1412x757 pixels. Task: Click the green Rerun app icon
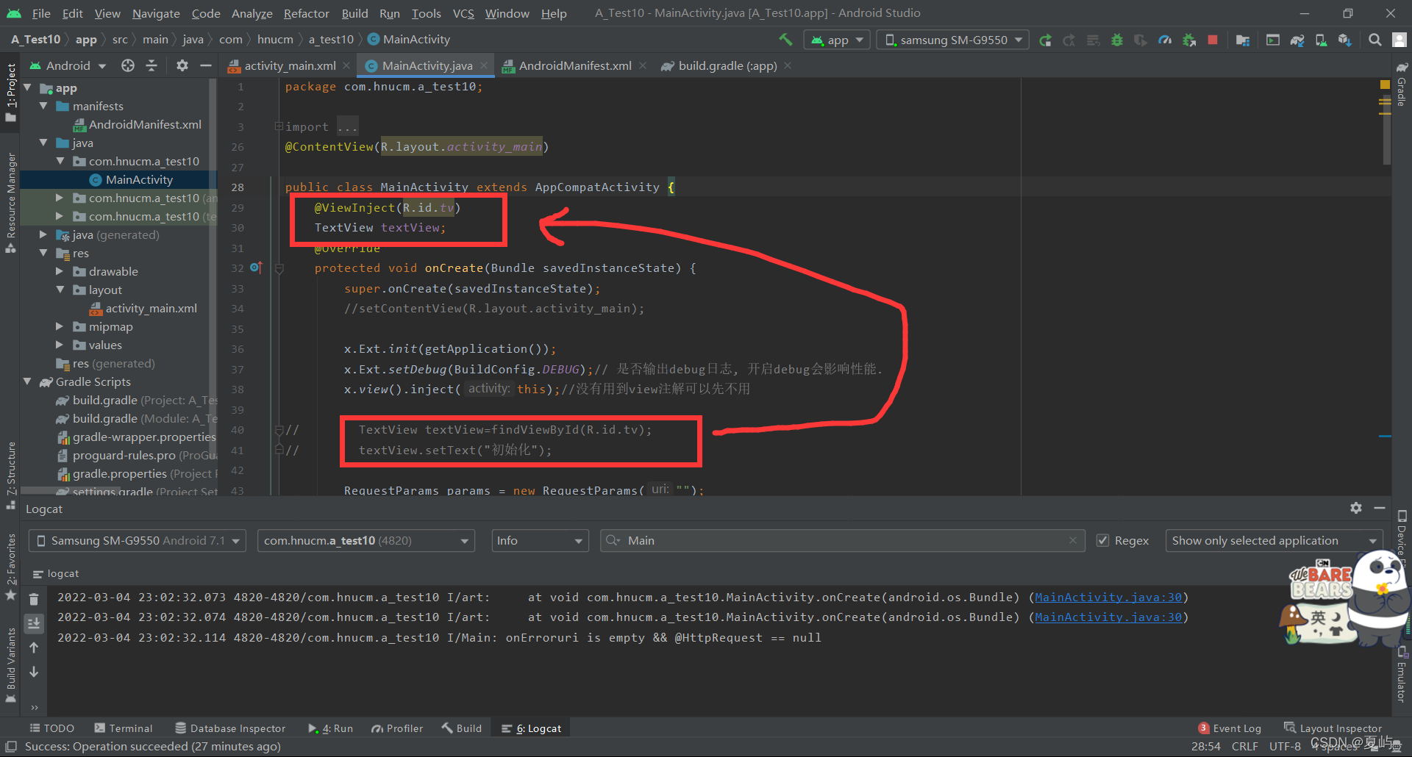tap(1045, 40)
